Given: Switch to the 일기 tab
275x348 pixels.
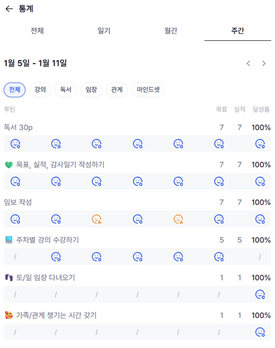Looking at the screenshot, I should click(x=104, y=31).
